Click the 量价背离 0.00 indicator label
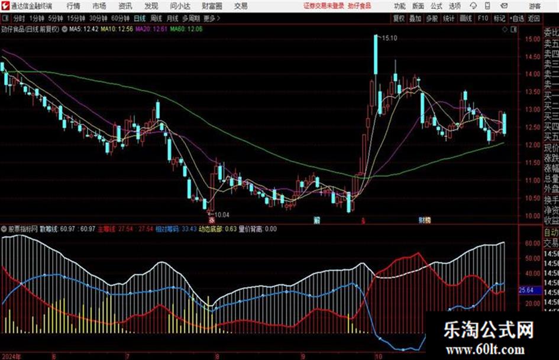The width and height of the screenshot is (559, 360). tap(258, 229)
